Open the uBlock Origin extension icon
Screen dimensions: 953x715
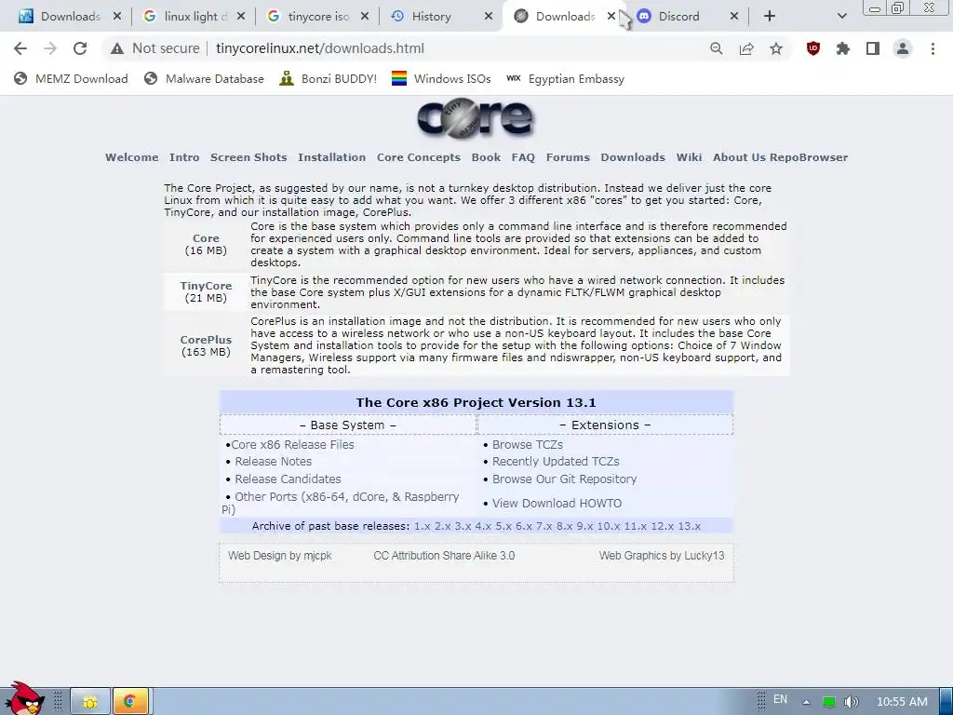click(x=813, y=48)
